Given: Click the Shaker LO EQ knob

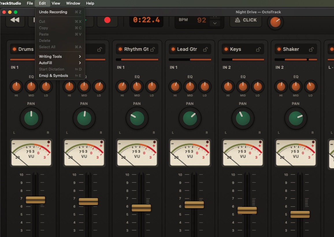Looking at the screenshot, I should [311, 86].
